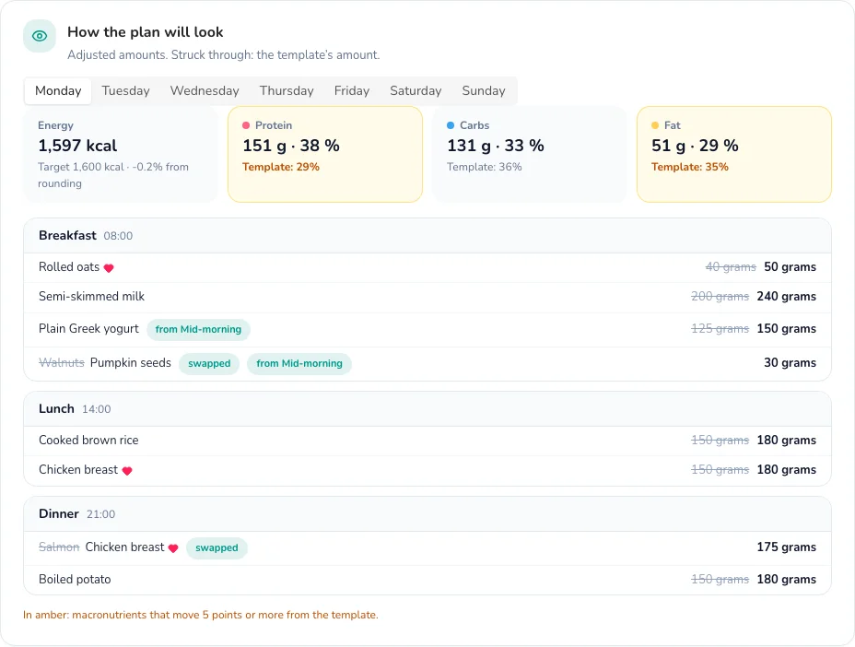Choose the Sunday tab
Screen dimensions: 855x647
(484, 90)
